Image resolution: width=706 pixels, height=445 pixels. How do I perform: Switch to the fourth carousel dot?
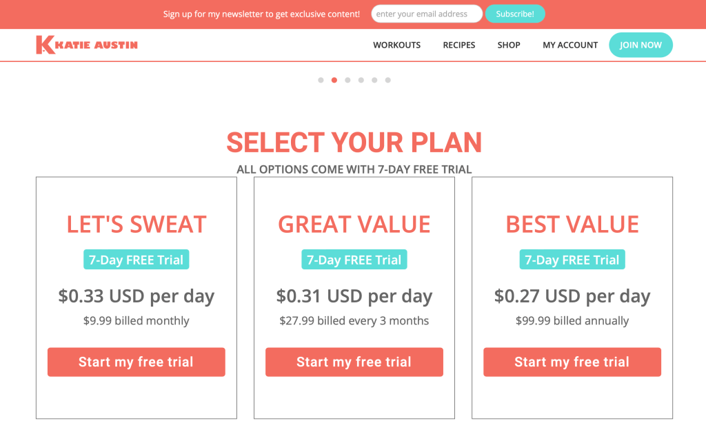tap(361, 80)
